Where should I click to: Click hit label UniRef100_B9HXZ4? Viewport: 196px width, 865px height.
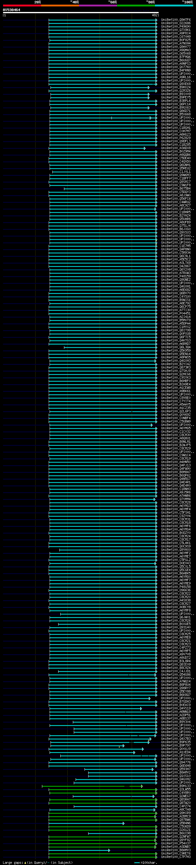pyautogui.click(x=176, y=87)
